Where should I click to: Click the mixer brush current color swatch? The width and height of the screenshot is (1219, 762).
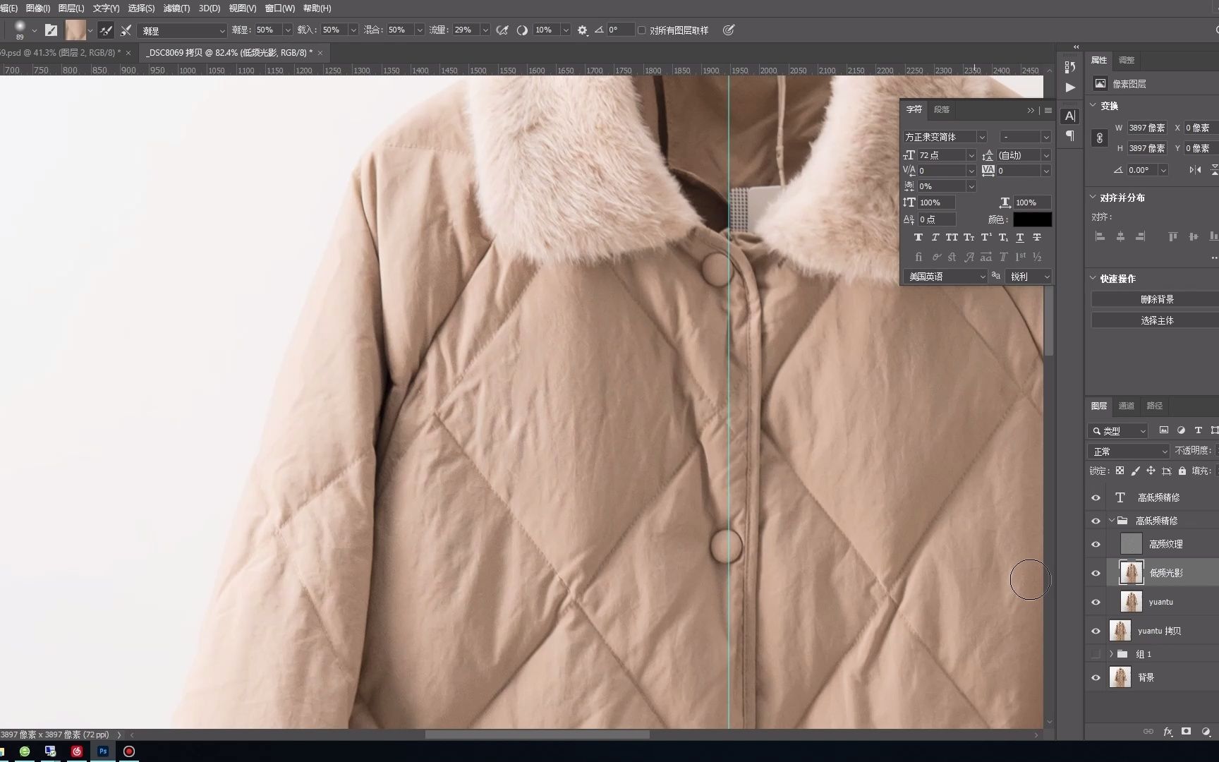[x=75, y=30]
